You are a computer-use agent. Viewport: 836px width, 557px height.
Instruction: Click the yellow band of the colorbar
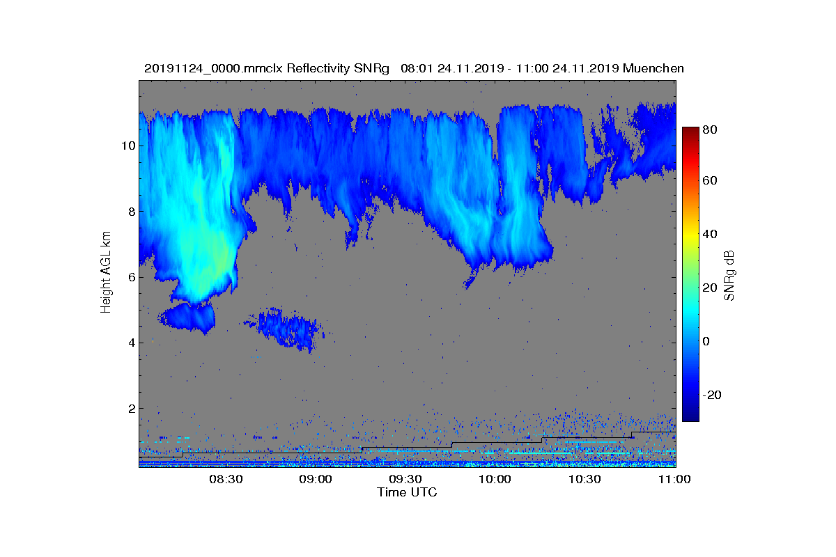(690, 235)
